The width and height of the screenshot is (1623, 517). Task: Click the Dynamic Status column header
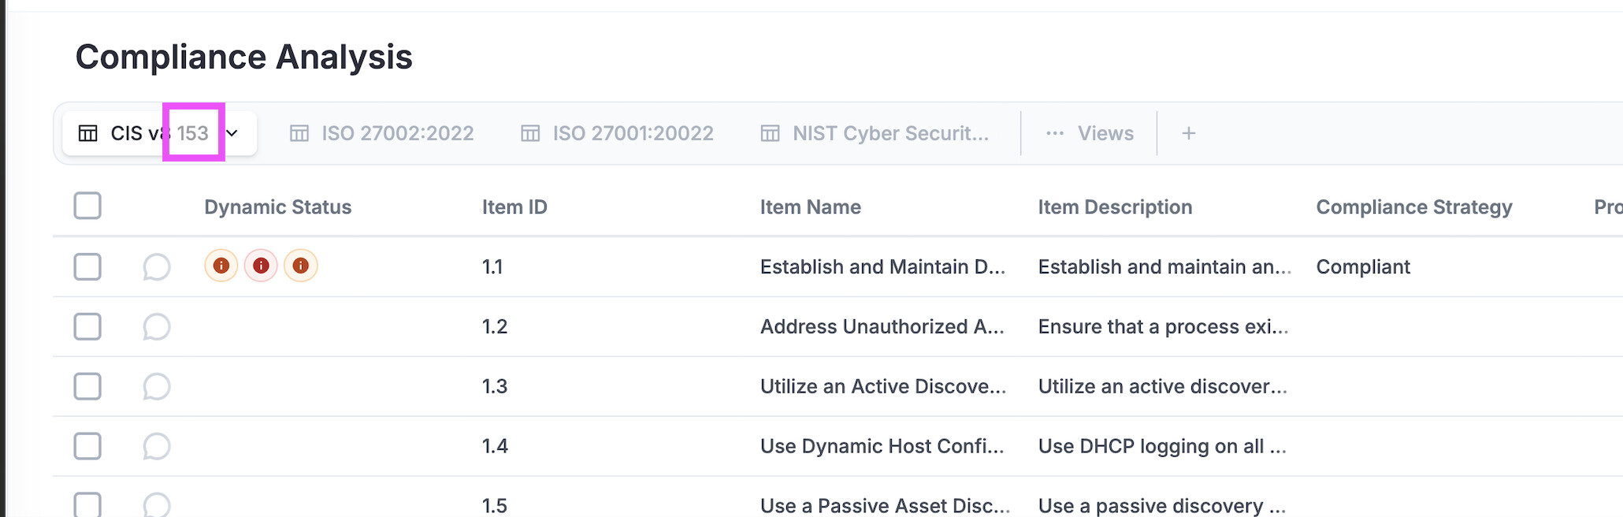pyautogui.click(x=277, y=206)
